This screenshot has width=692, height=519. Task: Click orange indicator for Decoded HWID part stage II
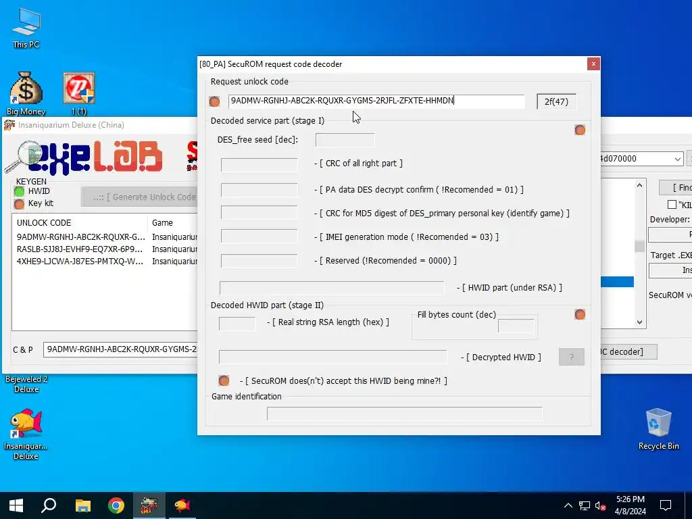580,314
